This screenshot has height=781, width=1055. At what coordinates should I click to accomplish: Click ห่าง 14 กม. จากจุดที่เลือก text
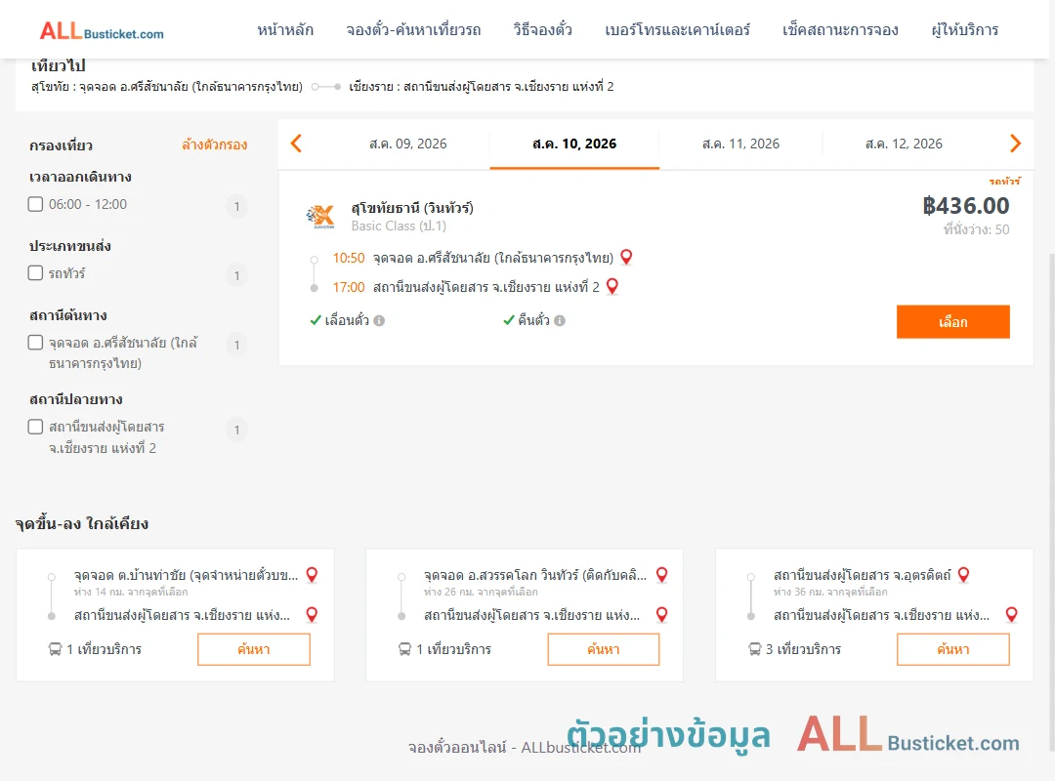click(131, 592)
